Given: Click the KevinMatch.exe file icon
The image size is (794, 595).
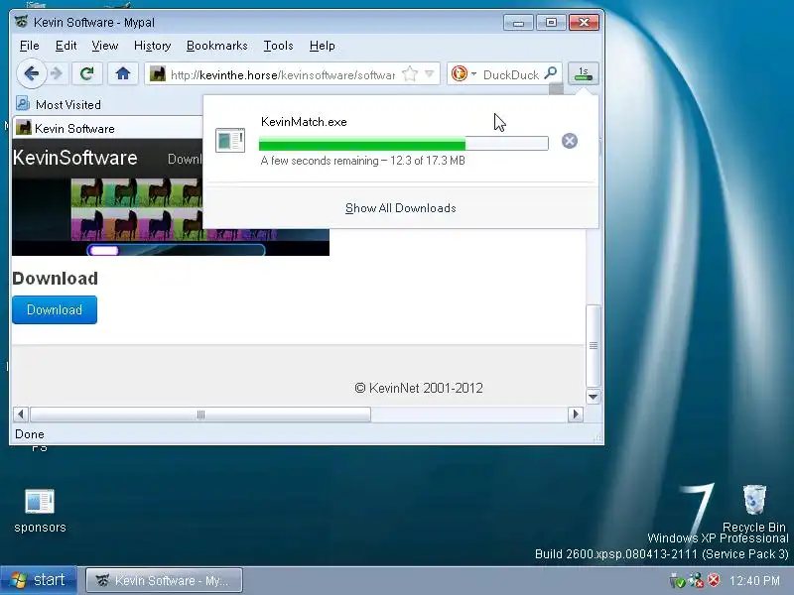Looking at the screenshot, I should (x=230, y=141).
